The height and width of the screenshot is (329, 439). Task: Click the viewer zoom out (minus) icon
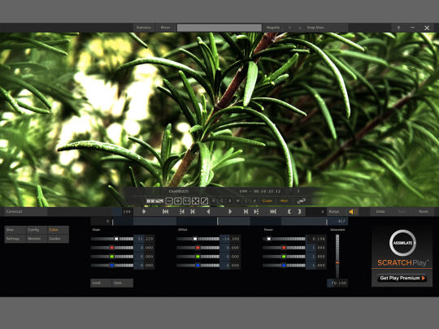(169, 201)
